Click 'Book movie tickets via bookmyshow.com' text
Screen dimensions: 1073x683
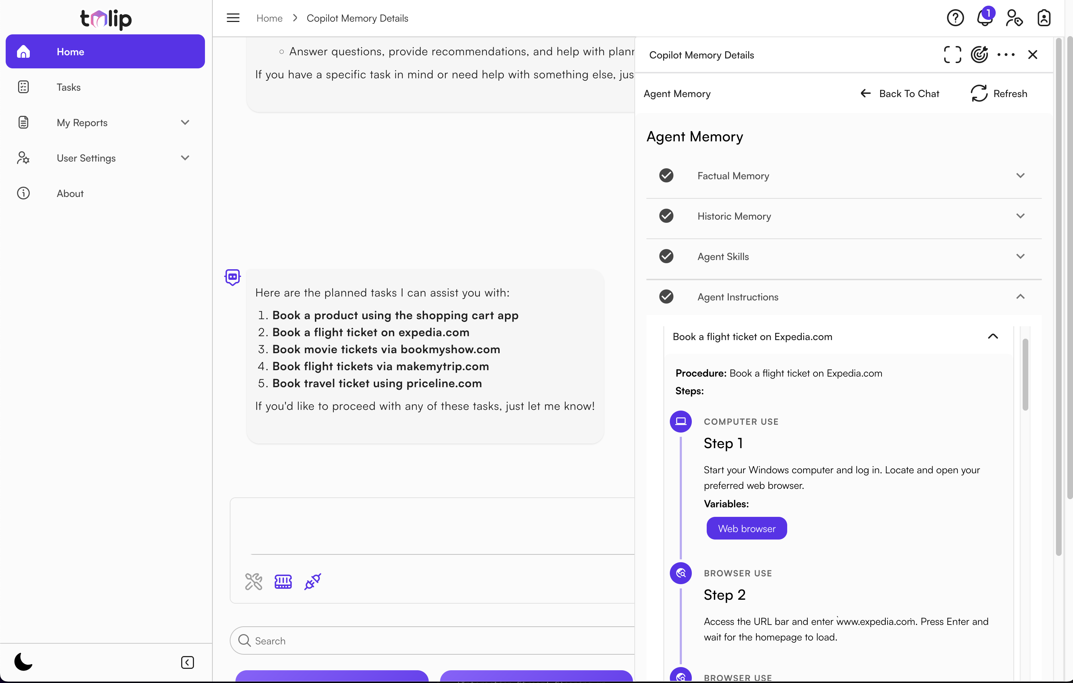(x=386, y=349)
